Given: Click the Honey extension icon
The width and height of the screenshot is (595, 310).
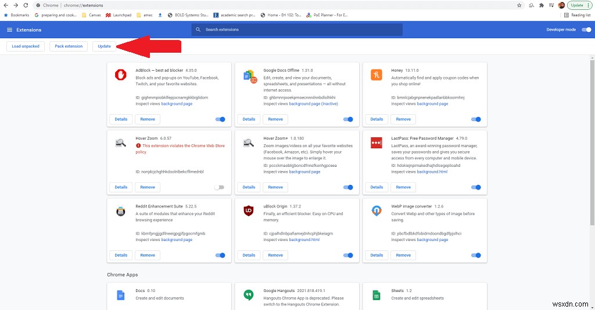Looking at the screenshot, I should tap(377, 75).
